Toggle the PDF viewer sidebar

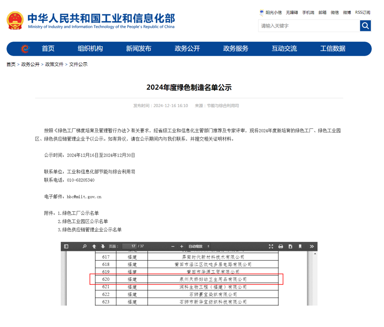click(x=66, y=246)
